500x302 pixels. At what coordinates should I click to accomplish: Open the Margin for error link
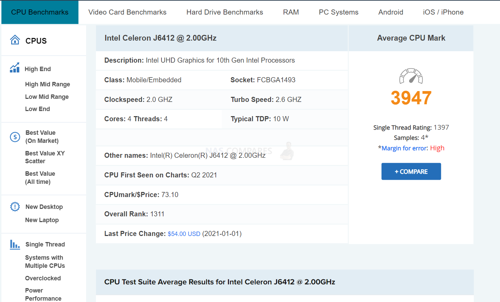pyautogui.click(x=404, y=148)
